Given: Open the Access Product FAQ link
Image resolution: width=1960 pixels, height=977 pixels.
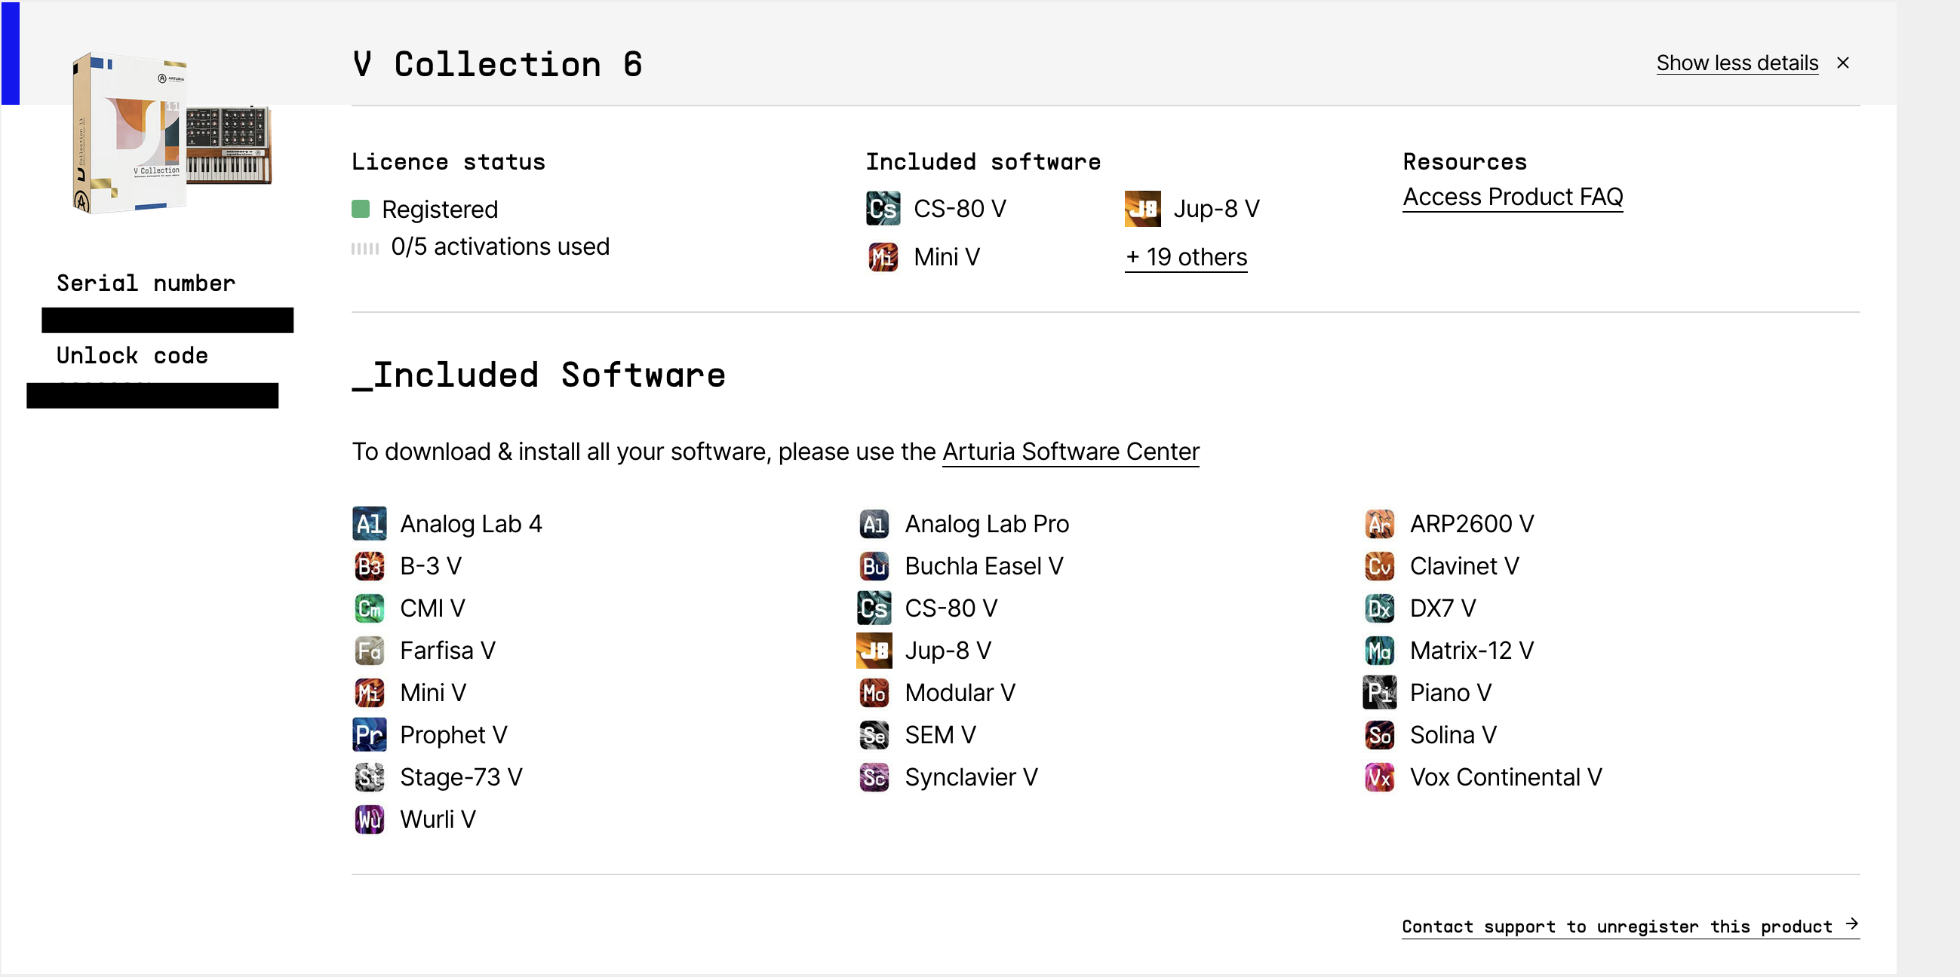Looking at the screenshot, I should (x=1513, y=197).
